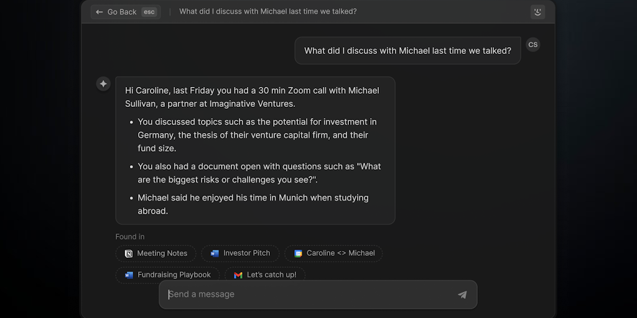Click the paper plane send icon
637x318 pixels.
click(x=462, y=294)
